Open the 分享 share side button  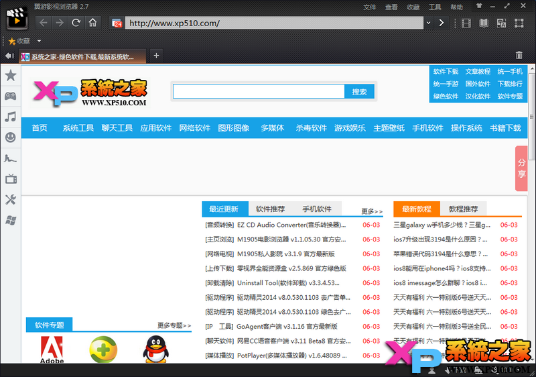pyautogui.click(x=521, y=168)
